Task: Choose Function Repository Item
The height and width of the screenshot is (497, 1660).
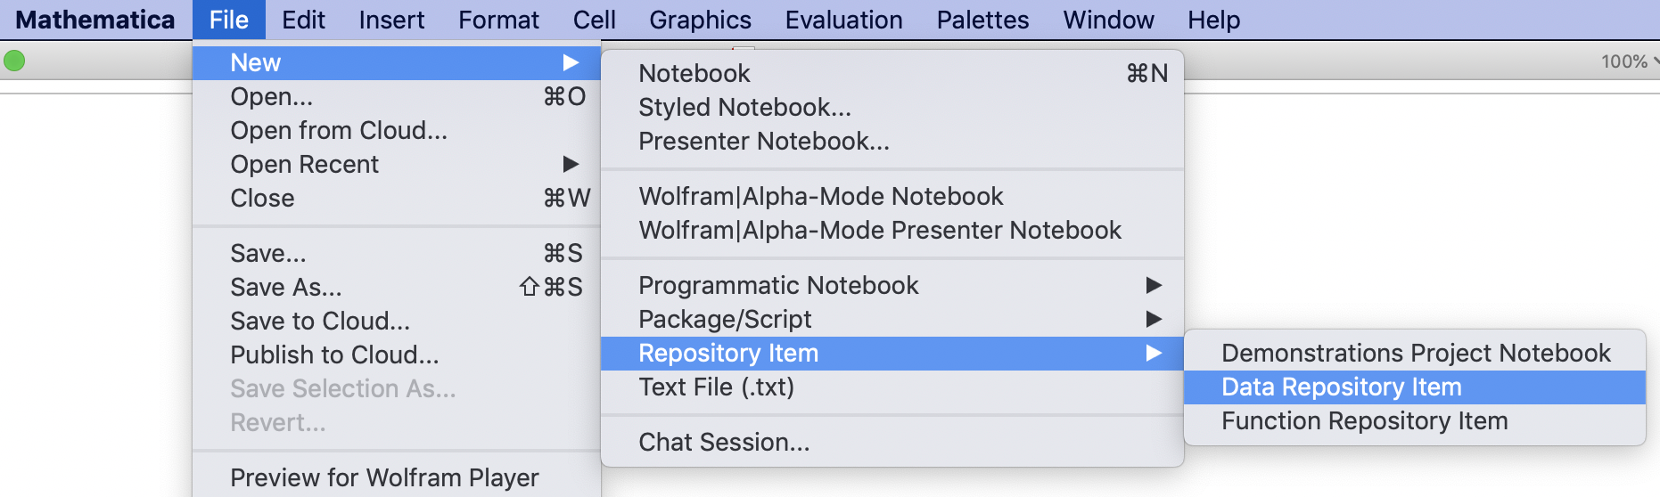Action: (1364, 420)
